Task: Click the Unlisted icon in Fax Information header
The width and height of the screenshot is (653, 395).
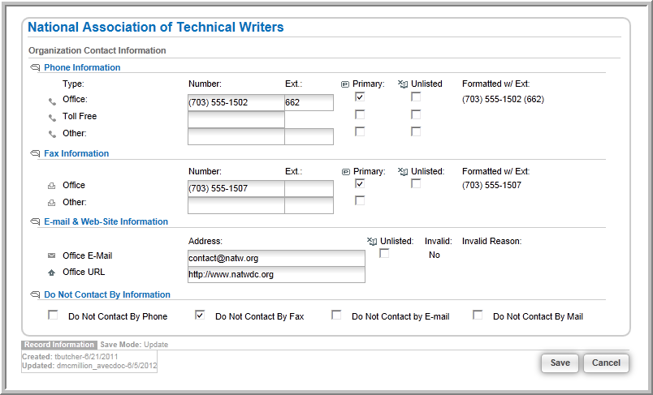Action: coord(403,172)
